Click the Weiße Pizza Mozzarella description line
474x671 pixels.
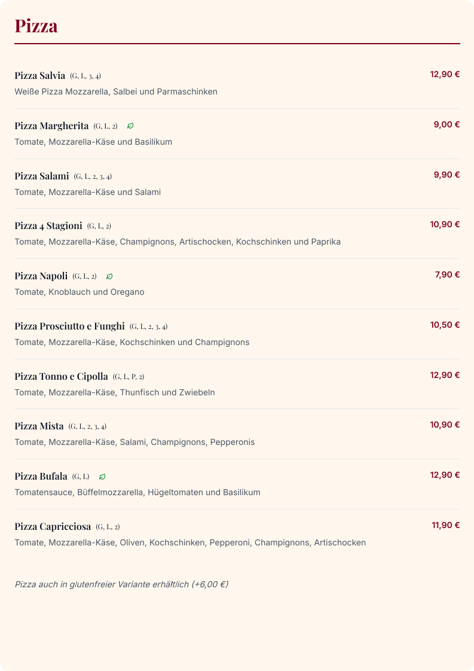click(116, 91)
